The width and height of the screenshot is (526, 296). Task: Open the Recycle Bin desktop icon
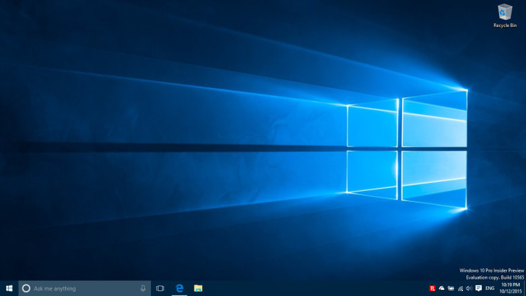coord(505,15)
